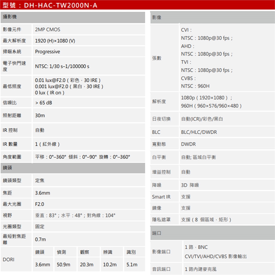Select the 3D 降噪 noise reduction value

[x=190, y=185]
